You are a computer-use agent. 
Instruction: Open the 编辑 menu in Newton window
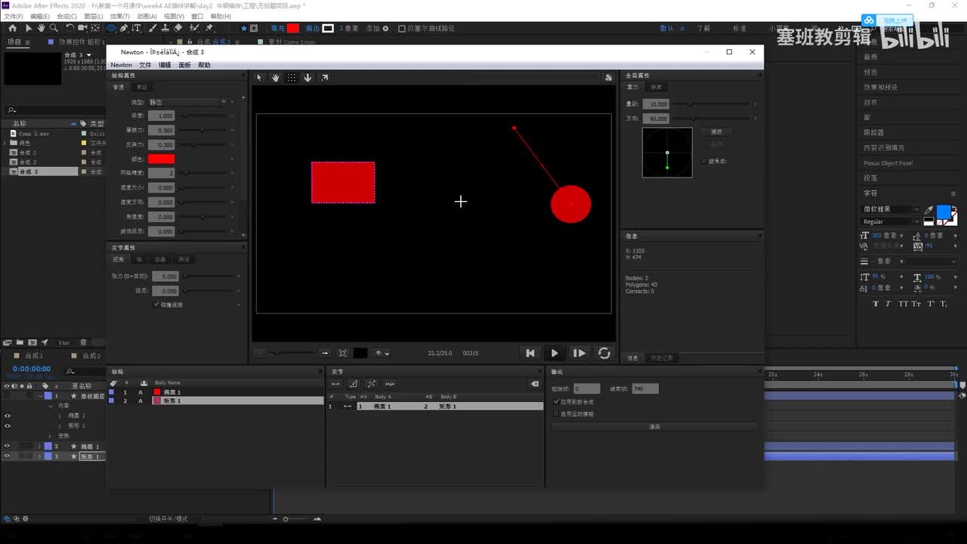point(165,65)
